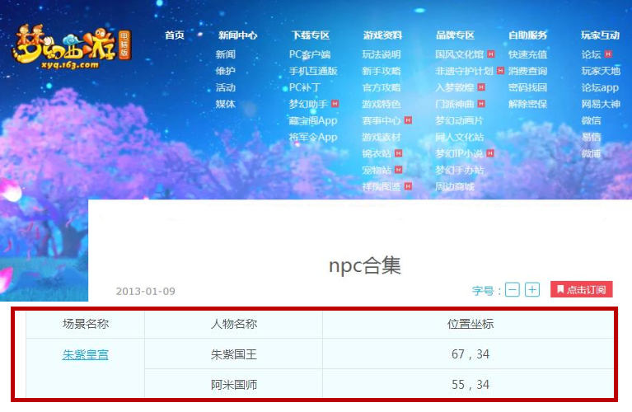Open the 微博 link
Screen dimensions: 632x412
point(592,153)
